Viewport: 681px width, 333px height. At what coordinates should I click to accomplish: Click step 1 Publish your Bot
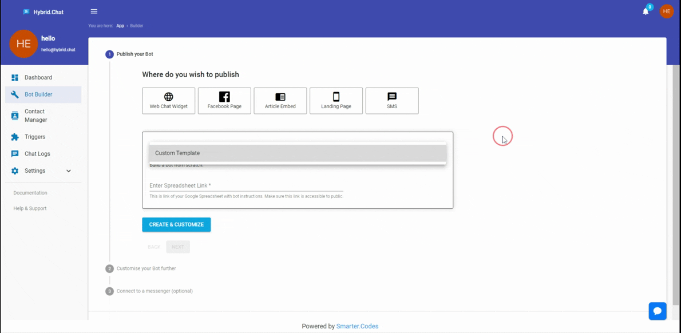129,54
